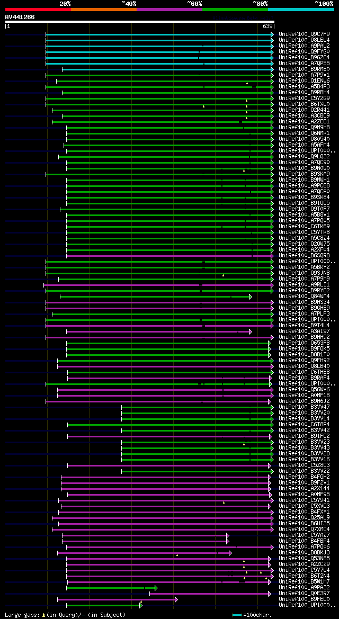Select the UniRef100_C6T8P4 label
Viewport: 339px width, 619px height.
[304, 425]
